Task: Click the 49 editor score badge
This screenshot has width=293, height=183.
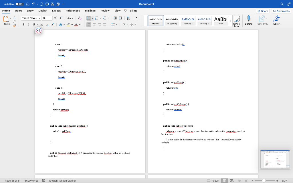Action: 39,30
